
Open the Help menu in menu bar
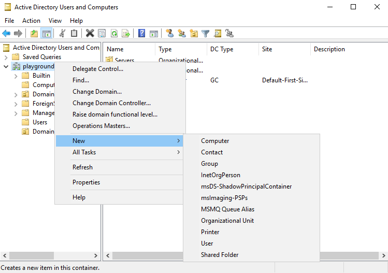point(76,21)
